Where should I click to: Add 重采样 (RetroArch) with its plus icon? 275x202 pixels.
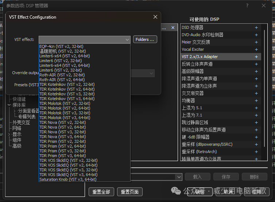point(256,152)
